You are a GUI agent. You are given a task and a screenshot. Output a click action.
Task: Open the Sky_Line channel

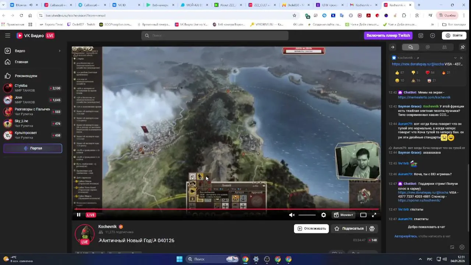[32, 123]
